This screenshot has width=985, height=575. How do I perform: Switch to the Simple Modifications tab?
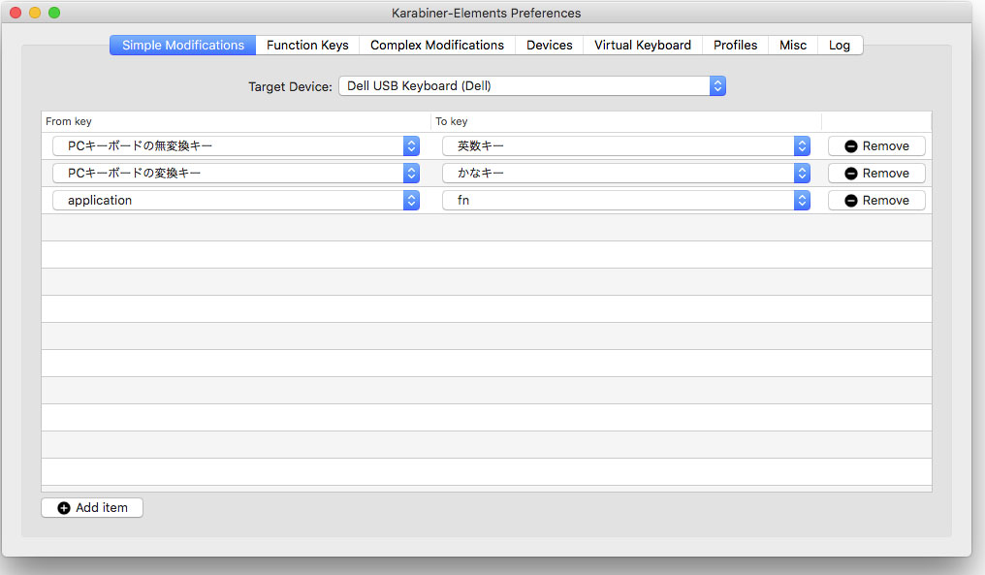(183, 46)
